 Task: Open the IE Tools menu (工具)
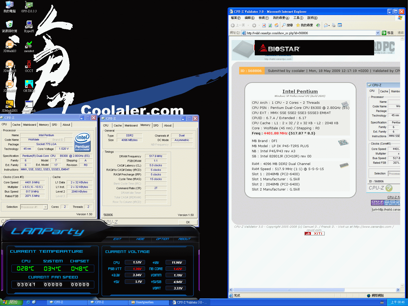tap(298, 18)
